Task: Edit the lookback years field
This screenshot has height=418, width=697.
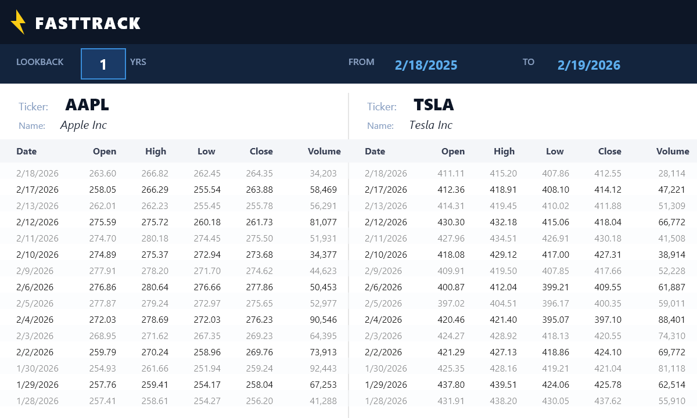Action: 103,64
